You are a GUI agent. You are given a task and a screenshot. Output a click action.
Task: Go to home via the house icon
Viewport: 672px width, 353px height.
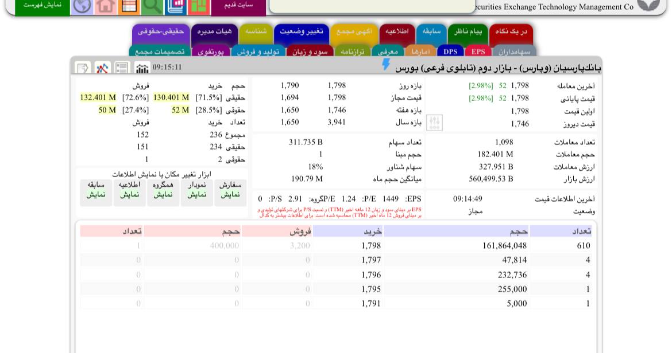(106, 6)
